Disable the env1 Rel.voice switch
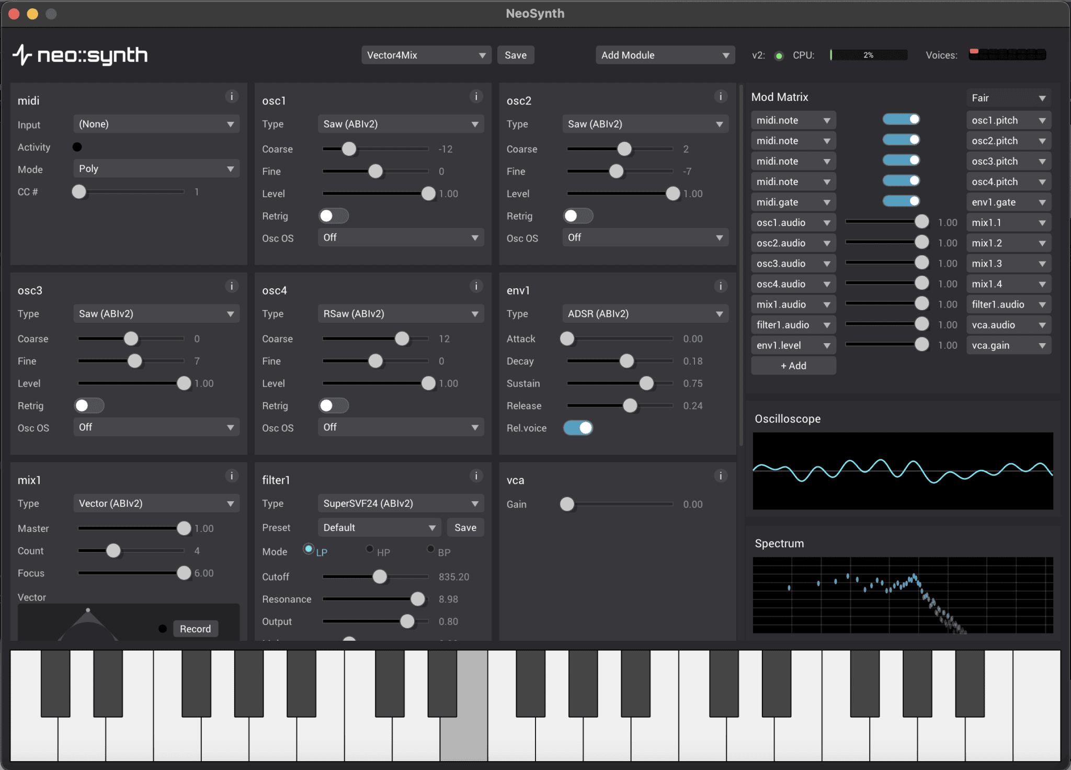1071x770 pixels. click(578, 428)
